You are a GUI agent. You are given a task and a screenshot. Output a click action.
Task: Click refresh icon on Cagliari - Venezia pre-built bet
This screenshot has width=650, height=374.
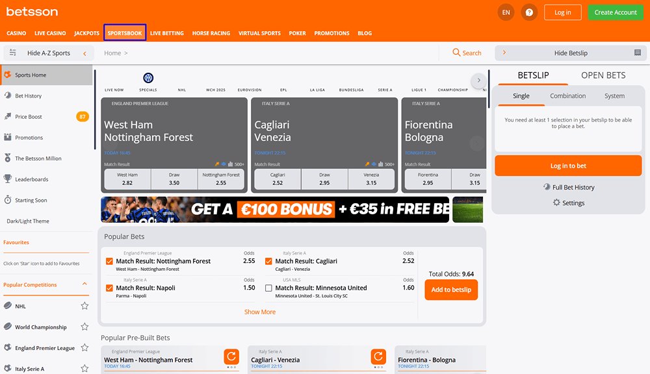[378, 356]
